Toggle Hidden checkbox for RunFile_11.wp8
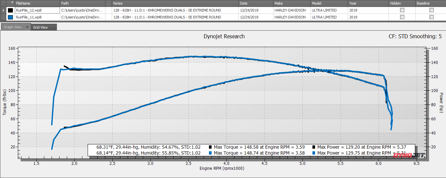The height and width of the screenshot is (178, 446). (402, 17)
